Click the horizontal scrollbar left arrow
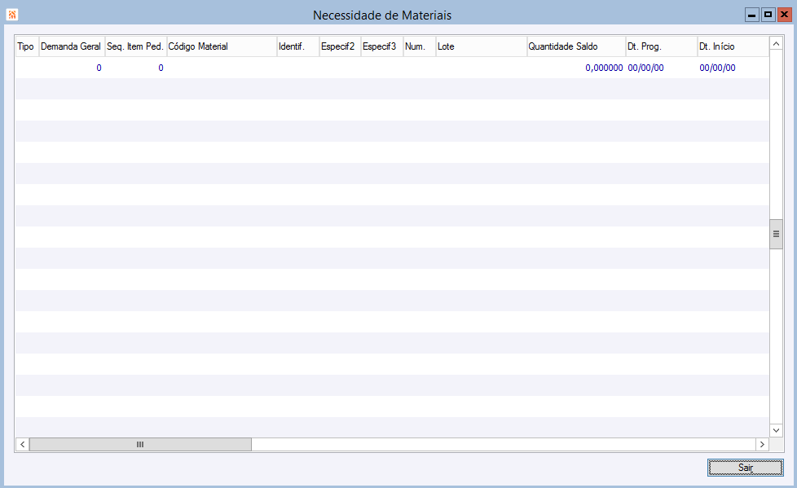797x488 pixels. 22,444
